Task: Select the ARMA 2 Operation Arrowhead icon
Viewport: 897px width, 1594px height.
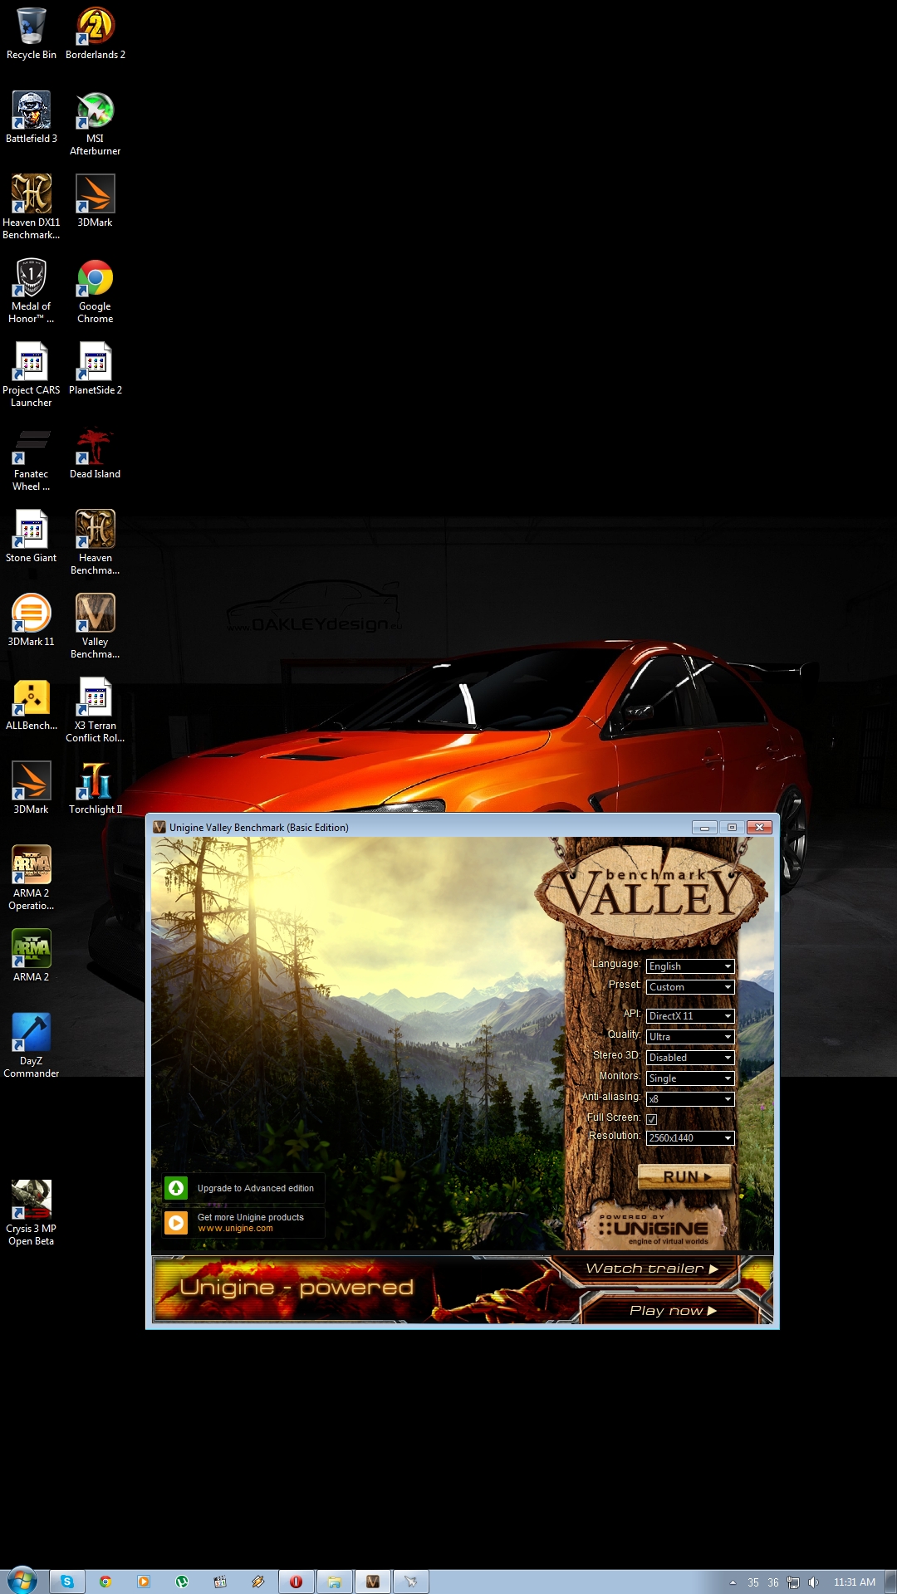Action: click(32, 878)
